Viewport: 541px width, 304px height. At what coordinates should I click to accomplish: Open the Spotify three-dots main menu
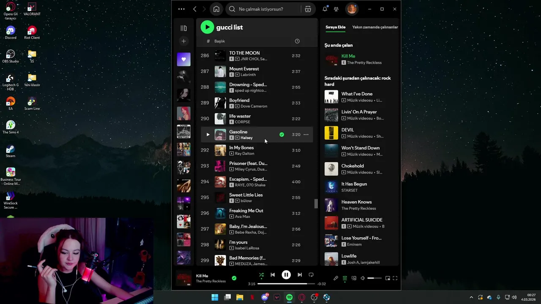(181, 9)
